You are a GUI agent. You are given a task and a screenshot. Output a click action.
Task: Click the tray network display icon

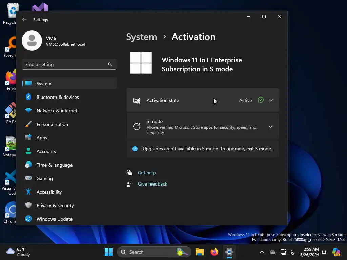point(283,252)
